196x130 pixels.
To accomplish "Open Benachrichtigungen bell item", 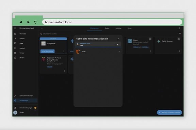I will pyautogui.click(x=26, y=108).
